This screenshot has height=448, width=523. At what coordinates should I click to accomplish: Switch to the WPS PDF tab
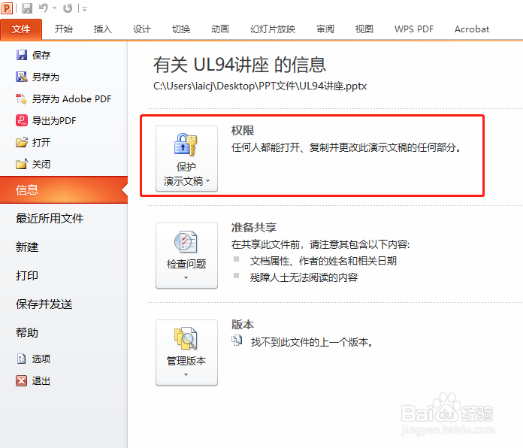(x=414, y=29)
